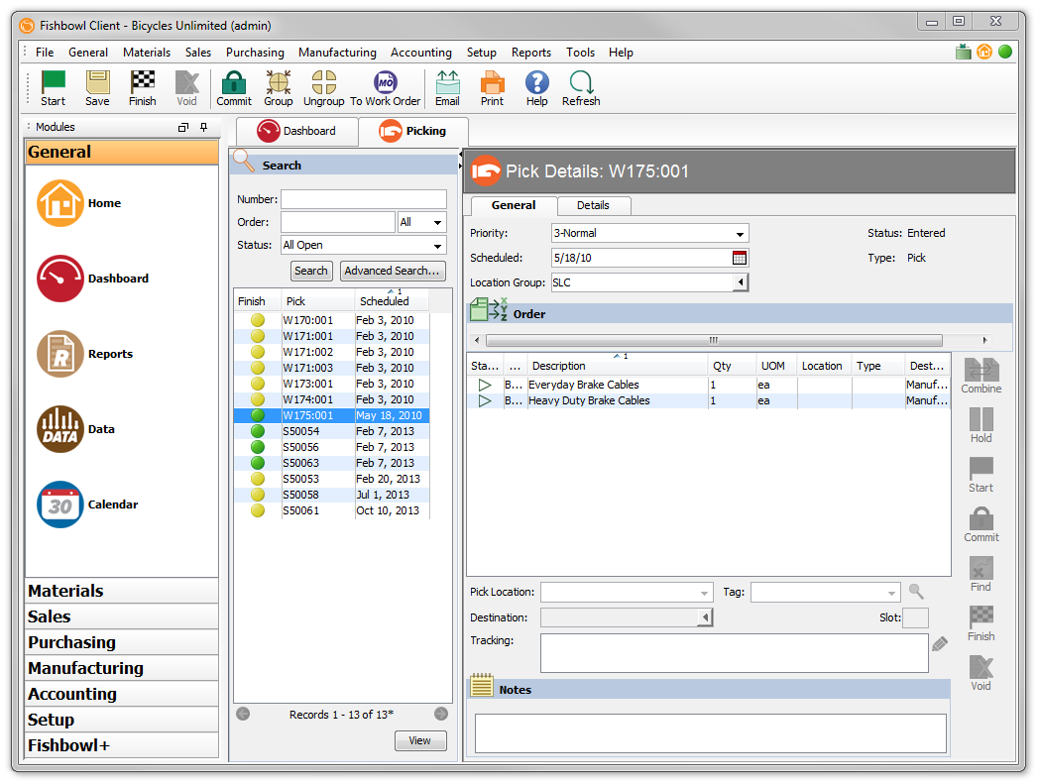Click the orange home icon in menu bar
The width and height of the screenshot is (1040, 783).
pos(984,52)
